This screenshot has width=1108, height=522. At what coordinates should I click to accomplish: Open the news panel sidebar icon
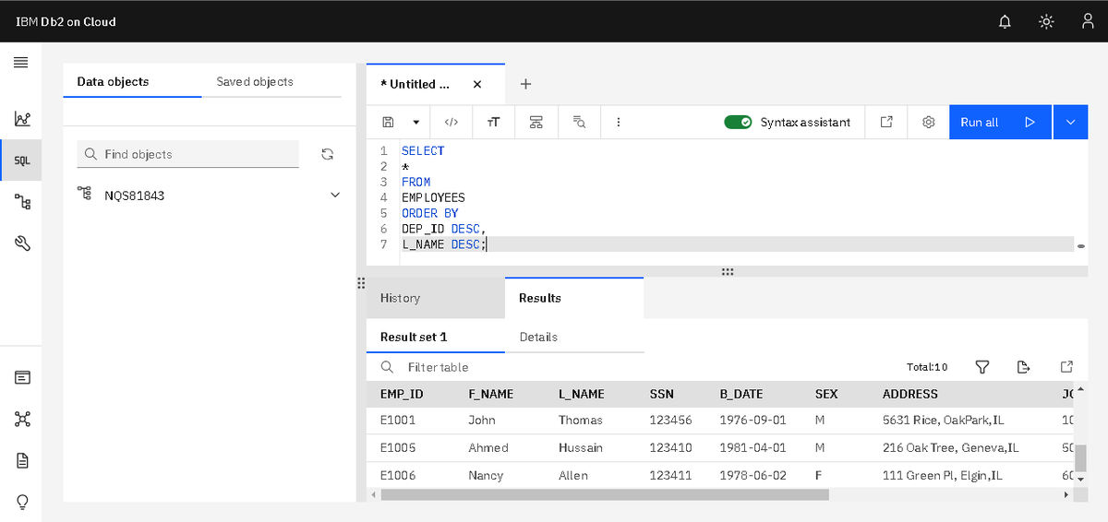click(x=22, y=377)
